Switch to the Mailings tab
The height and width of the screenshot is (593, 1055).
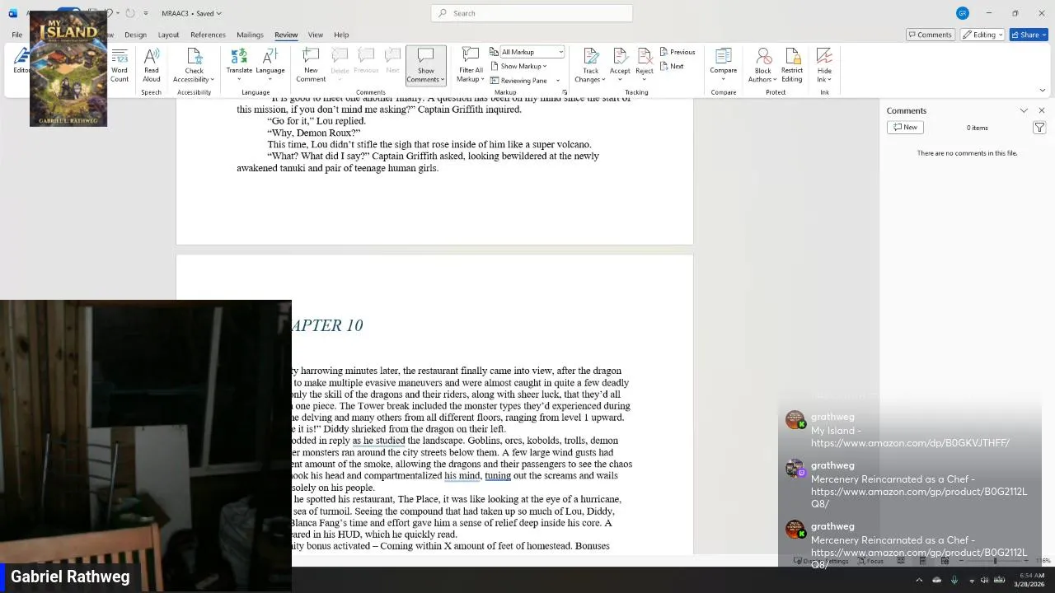[x=250, y=35]
